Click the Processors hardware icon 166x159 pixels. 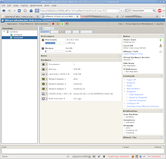(44, 64)
